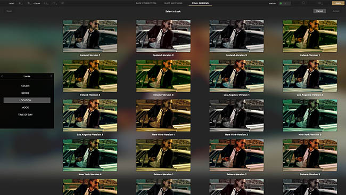This screenshot has width=346, height=195.
Task: Select the Final Grading tab
Action: tap(200, 3)
